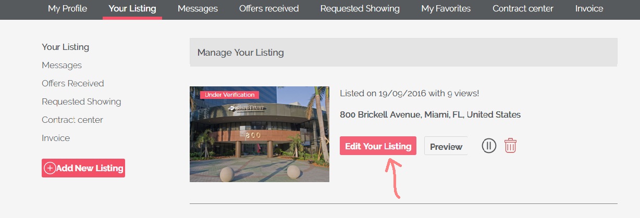The width and height of the screenshot is (640, 218).
Task: Click the Edit Your Listing button
Action: click(x=378, y=146)
